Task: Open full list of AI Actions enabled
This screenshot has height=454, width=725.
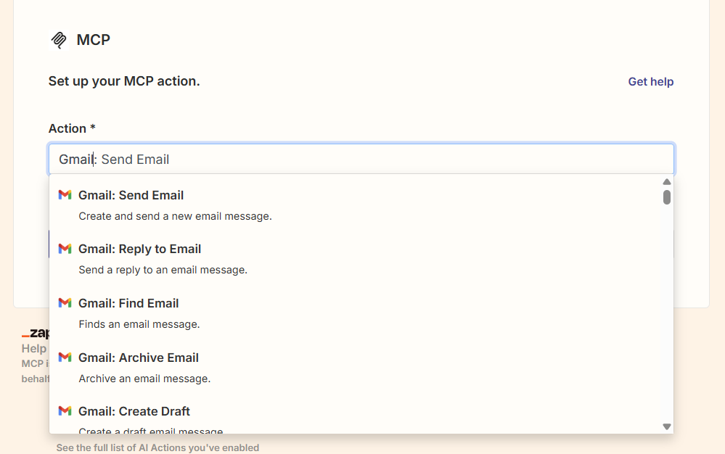Action: [157, 447]
